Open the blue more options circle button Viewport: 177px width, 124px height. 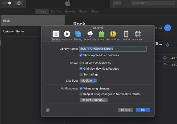[x=168, y=28]
